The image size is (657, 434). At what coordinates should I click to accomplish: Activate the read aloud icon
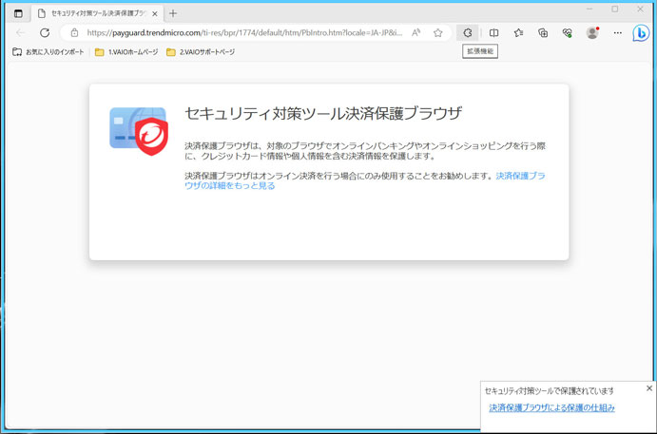click(416, 32)
